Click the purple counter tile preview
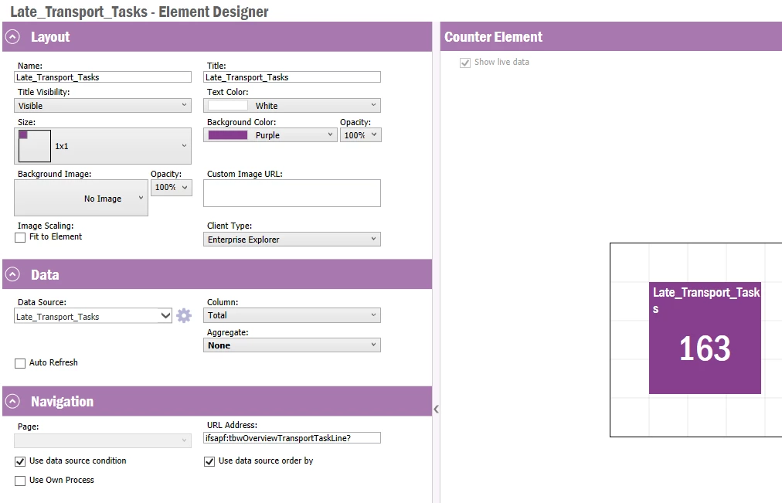This screenshot has width=782, height=503. point(705,338)
